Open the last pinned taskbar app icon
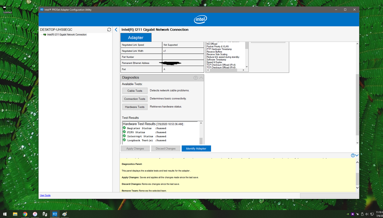The image size is (383, 218). click(65, 214)
